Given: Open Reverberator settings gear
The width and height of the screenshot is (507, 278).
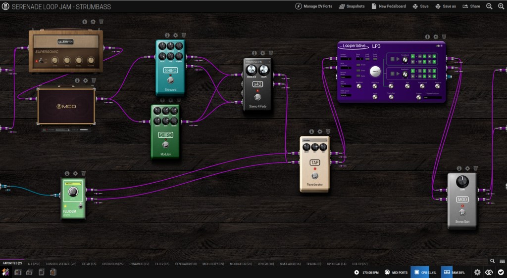Looking at the screenshot, I should point(320,131).
